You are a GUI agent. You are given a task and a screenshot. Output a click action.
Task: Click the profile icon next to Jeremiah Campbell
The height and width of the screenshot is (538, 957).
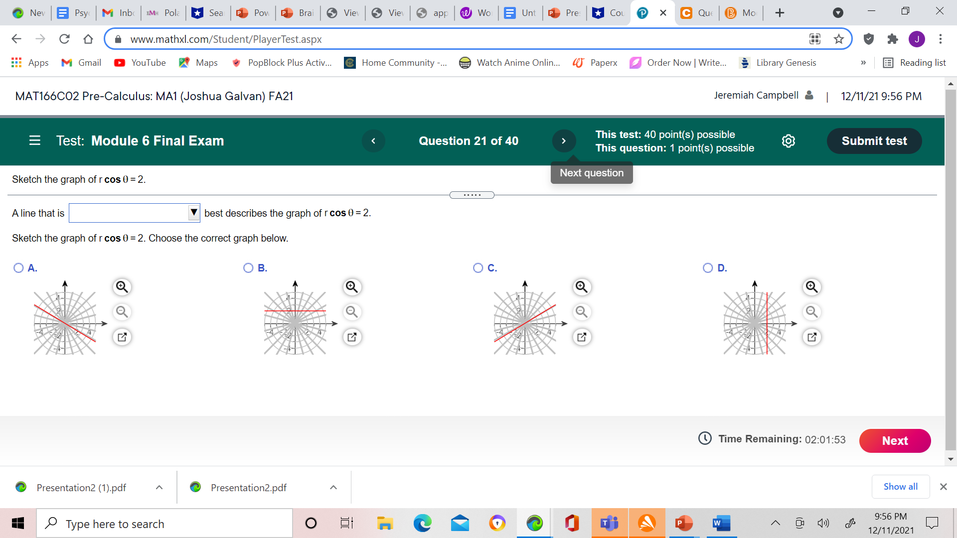(808, 95)
